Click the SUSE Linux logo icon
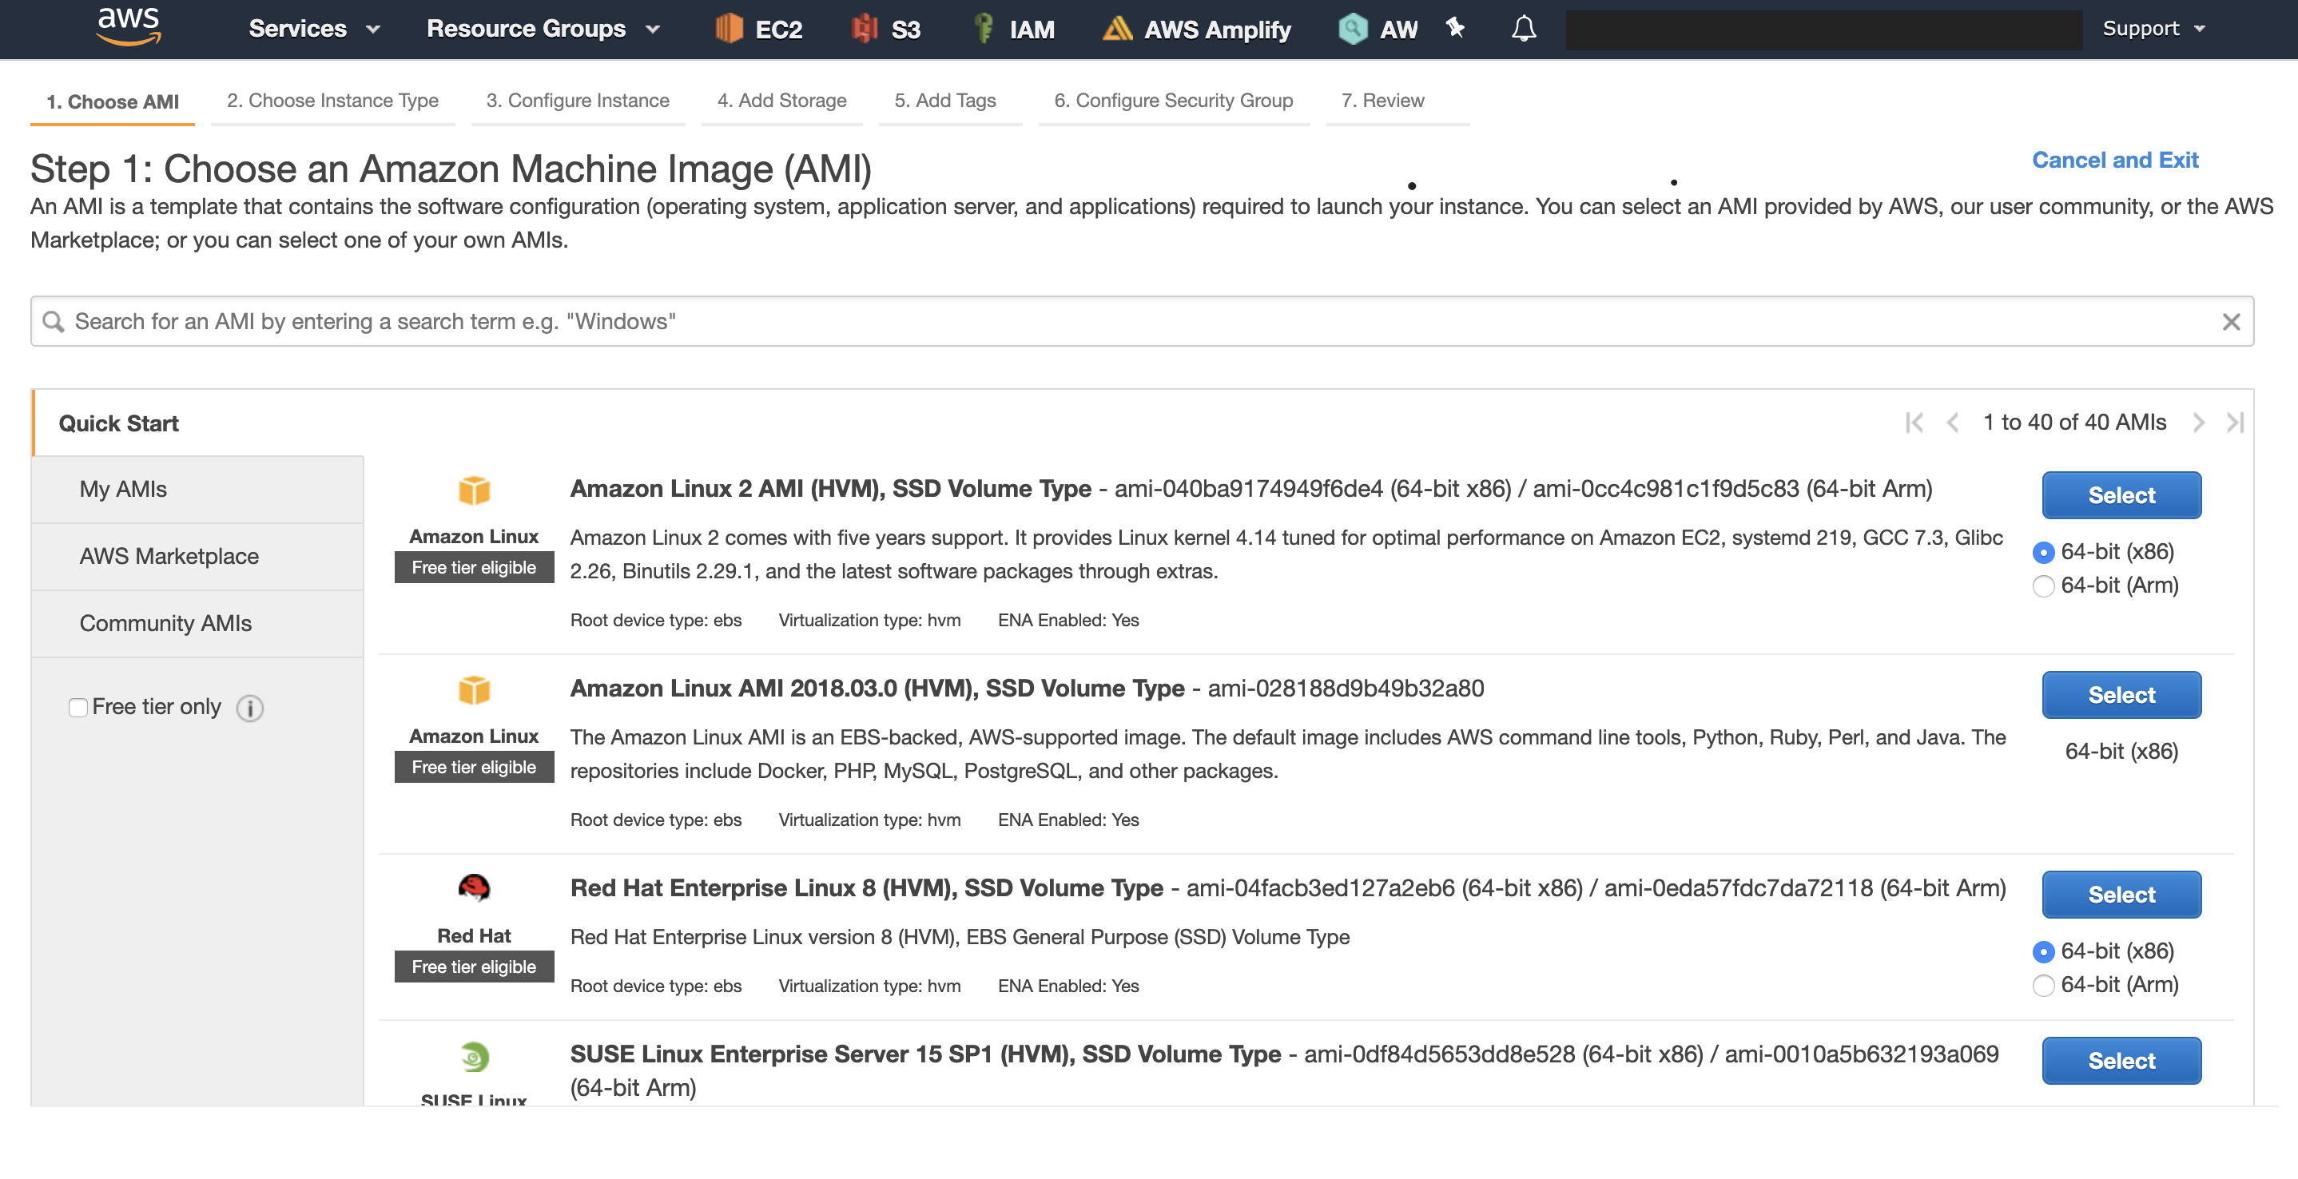 (474, 1057)
